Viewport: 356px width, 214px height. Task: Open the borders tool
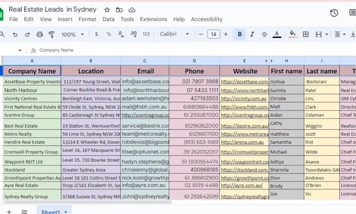(x=305, y=35)
